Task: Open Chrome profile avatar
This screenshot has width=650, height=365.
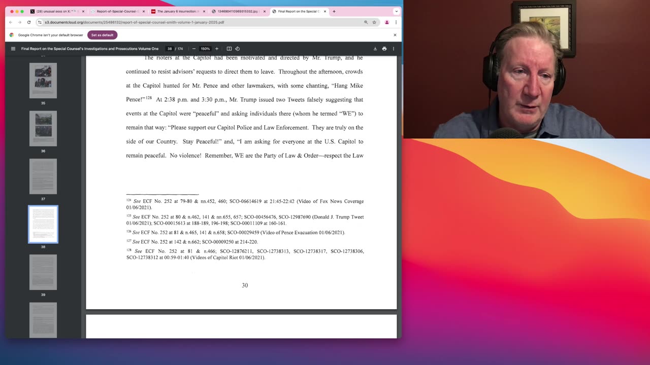Action: tap(386, 22)
